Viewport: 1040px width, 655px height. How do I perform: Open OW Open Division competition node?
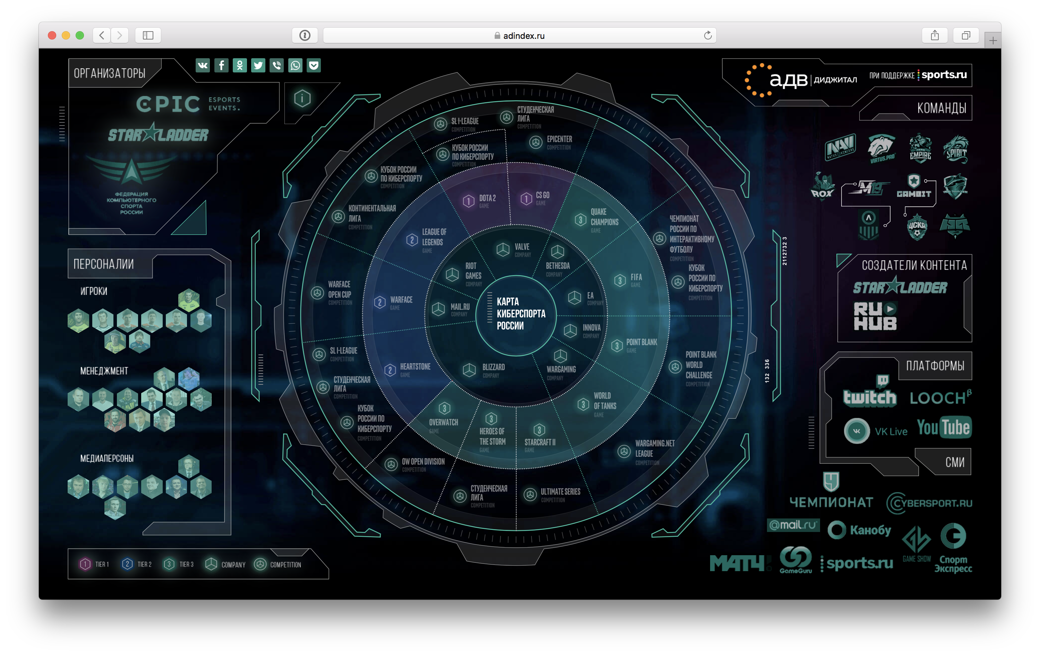tap(415, 465)
